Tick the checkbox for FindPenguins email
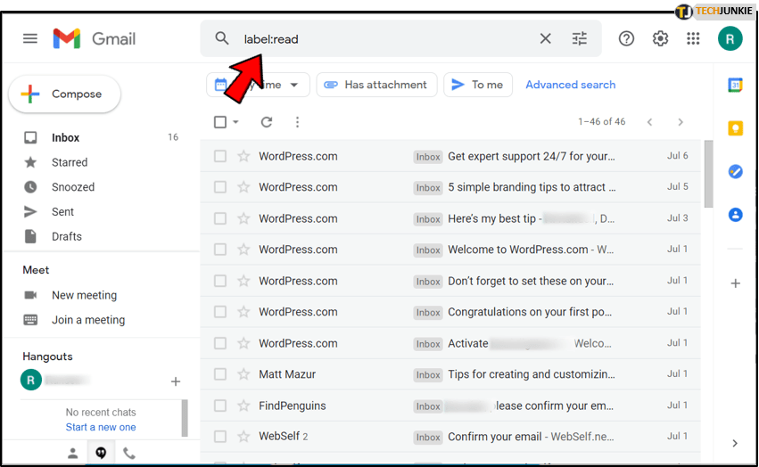Viewport: 759px width, 467px height. (220, 406)
